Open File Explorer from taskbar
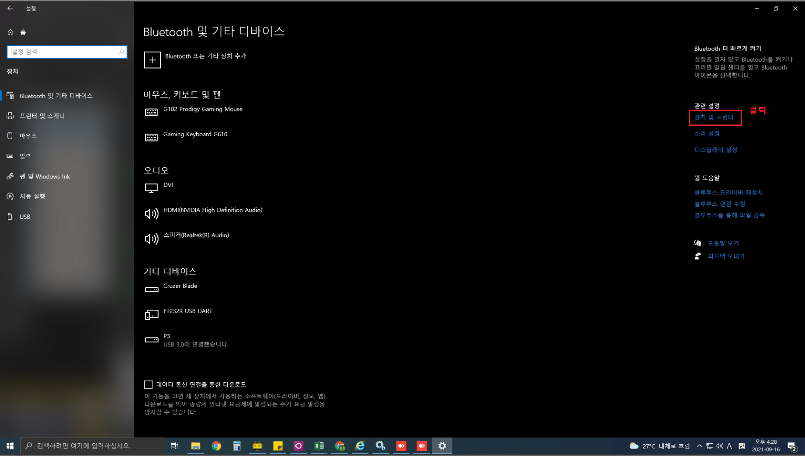The height and width of the screenshot is (456, 805). 195,446
